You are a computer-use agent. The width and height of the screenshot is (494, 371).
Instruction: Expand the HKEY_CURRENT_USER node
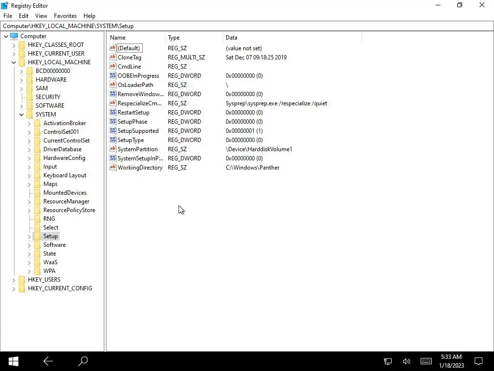click(x=14, y=54)
